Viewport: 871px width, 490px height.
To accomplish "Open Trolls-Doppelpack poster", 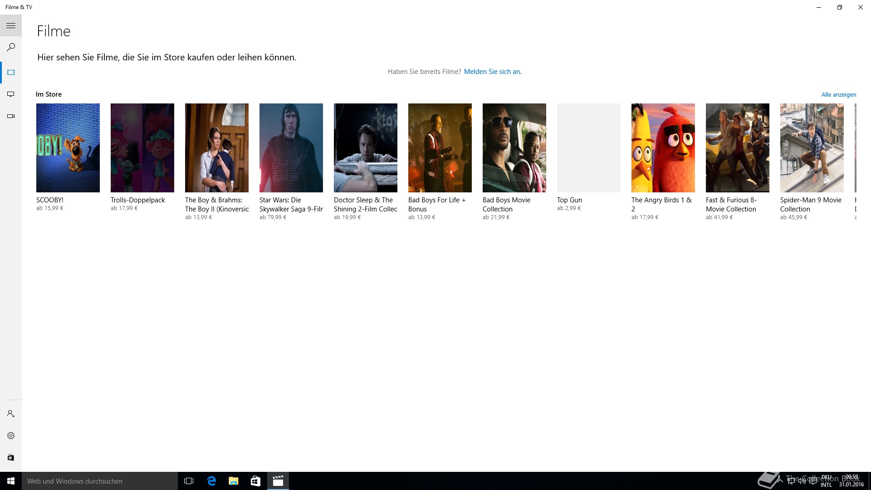I will click(x=142, y=148).
